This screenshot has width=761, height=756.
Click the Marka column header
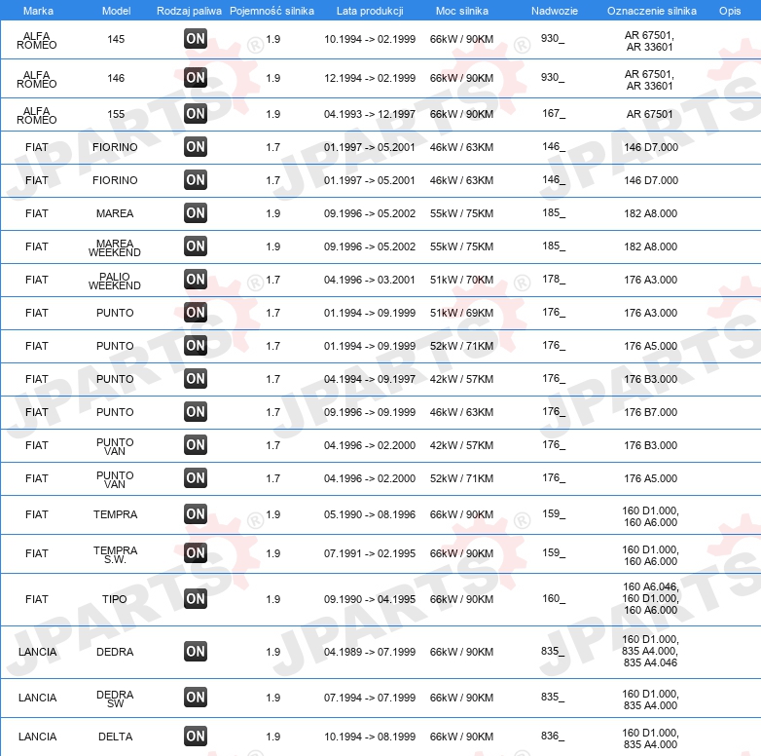point(38,11)
